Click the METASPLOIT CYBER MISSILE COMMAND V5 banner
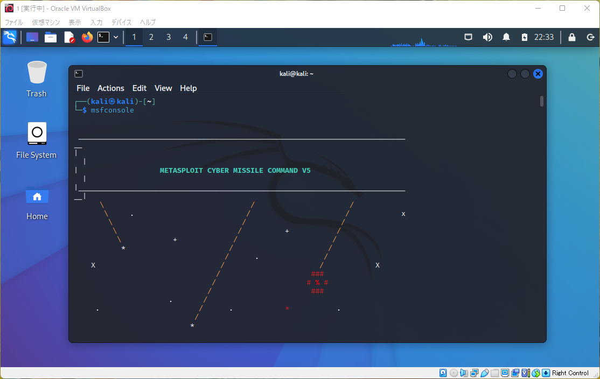 pos(235,171)
